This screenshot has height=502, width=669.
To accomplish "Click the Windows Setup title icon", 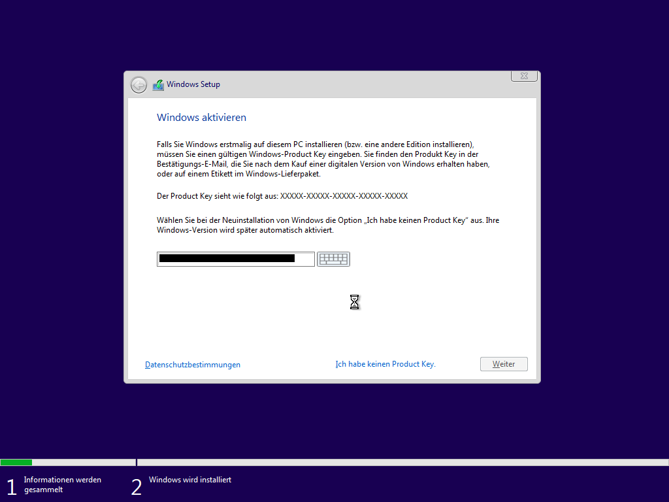I will tap(158, 85).
